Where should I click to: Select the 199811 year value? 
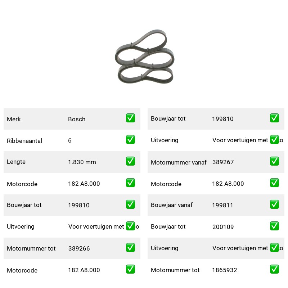pos(222,205)
